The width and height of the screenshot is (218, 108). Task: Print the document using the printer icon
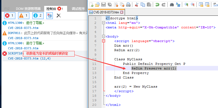click(128, 5)
